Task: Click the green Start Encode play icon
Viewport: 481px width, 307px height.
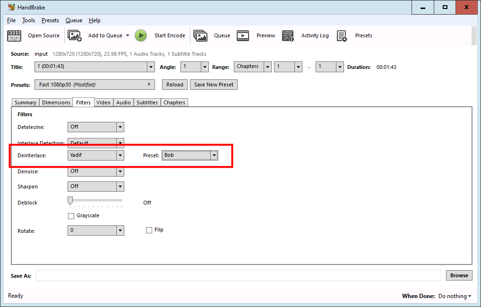Action: 141,35
